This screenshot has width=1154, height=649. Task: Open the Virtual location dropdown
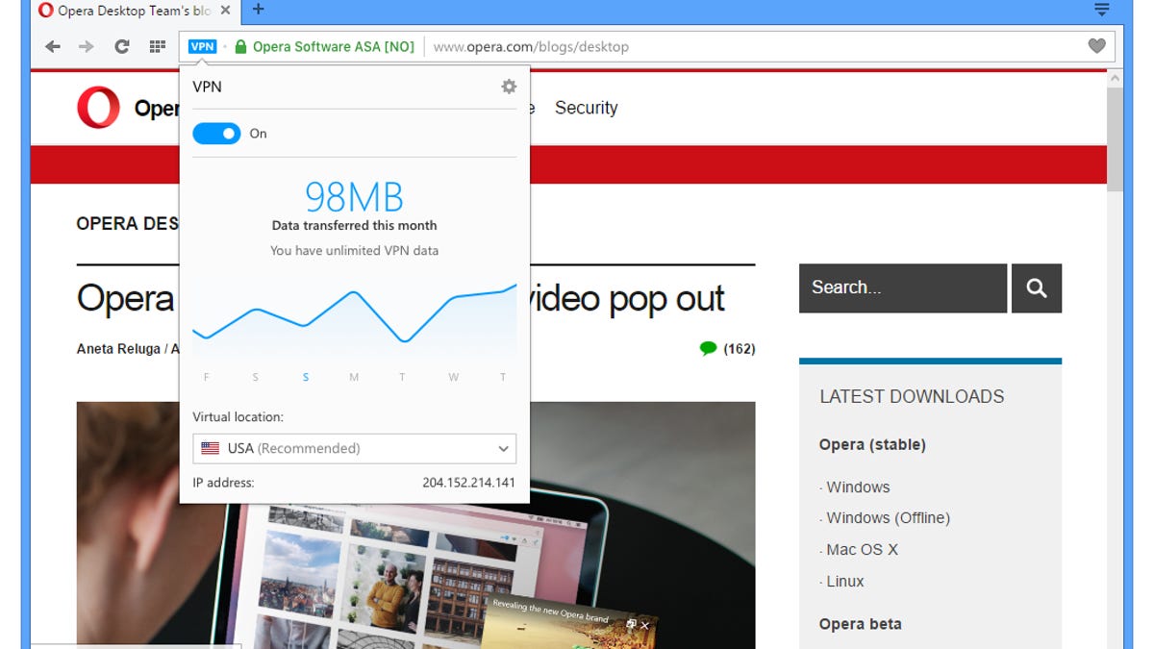354,448
